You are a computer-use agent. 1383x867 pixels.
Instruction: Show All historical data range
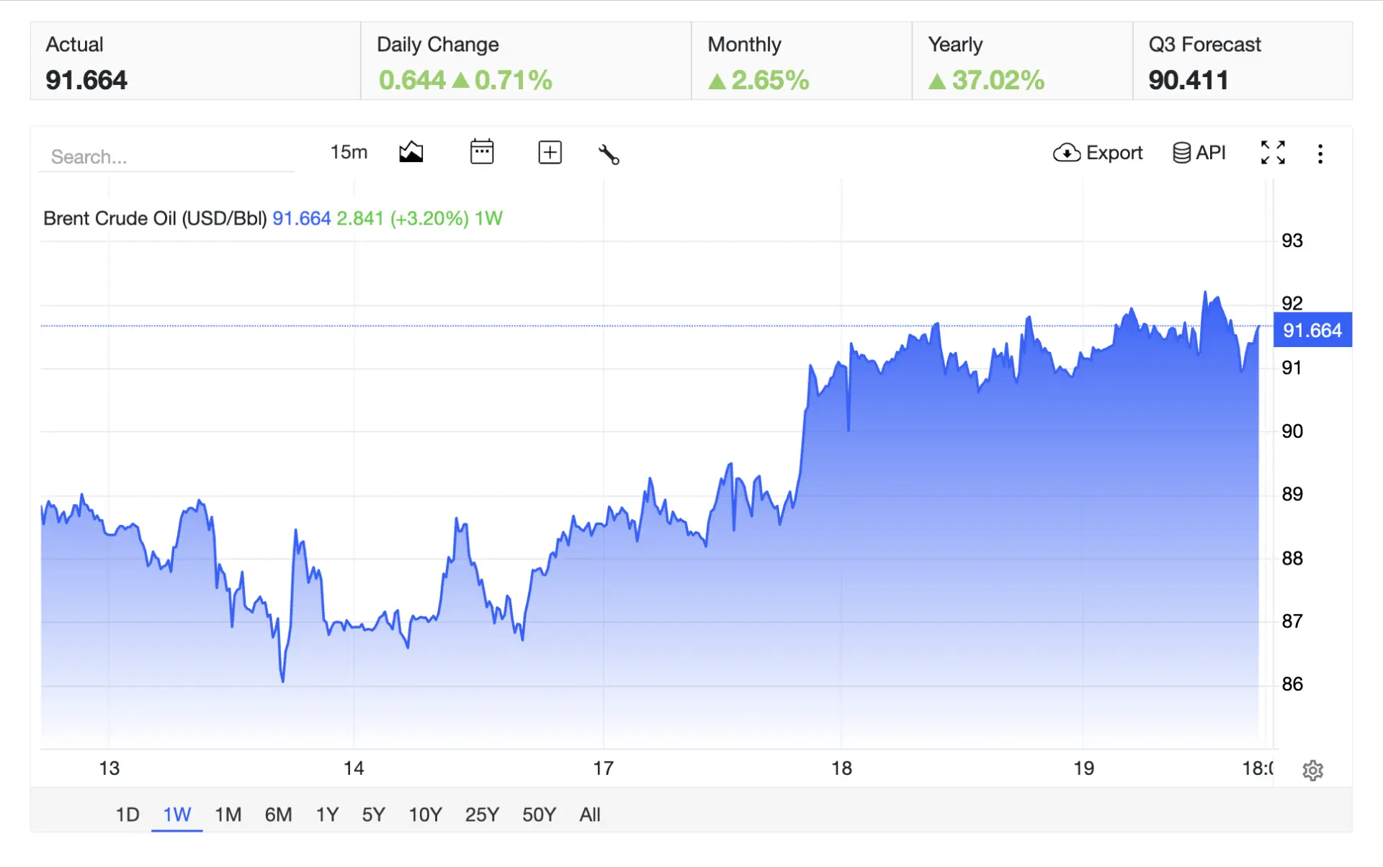tap(590, 814)
